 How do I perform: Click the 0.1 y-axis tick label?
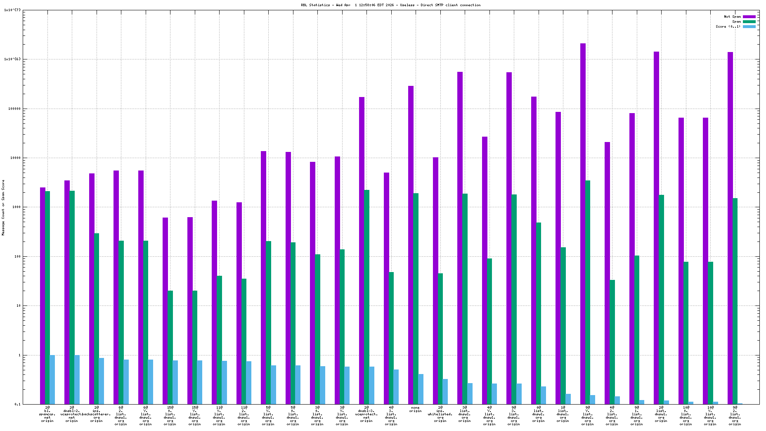(17, 404)
